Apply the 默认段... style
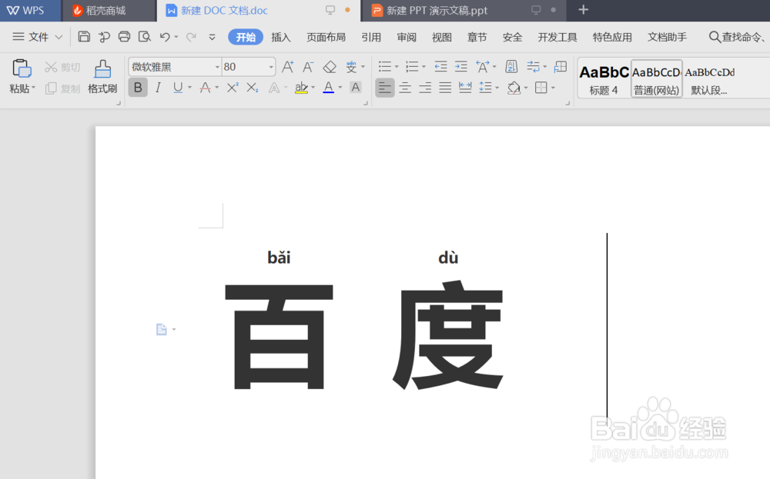The width and height of the screenshot is (770, 479). pyautogui.click(x=710, y=79)
